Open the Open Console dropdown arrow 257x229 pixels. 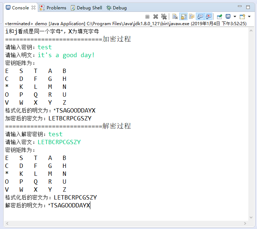coord(249,17)
